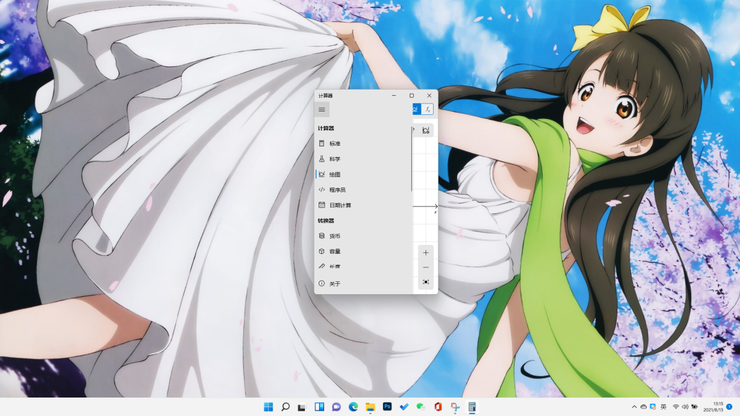
Task: Open the 容量 (Volume) converter
Action: coord(334,251)
